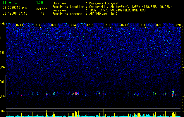184x117 pixels.
Task: Click the strong meteor echo near 0714
Action: (76, 94)
